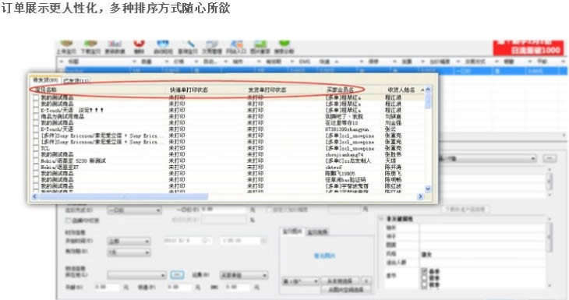Viewport: 569px width, 300px height.
Task: Select buyer name cktezf
Action: click(x=334, y=168)
